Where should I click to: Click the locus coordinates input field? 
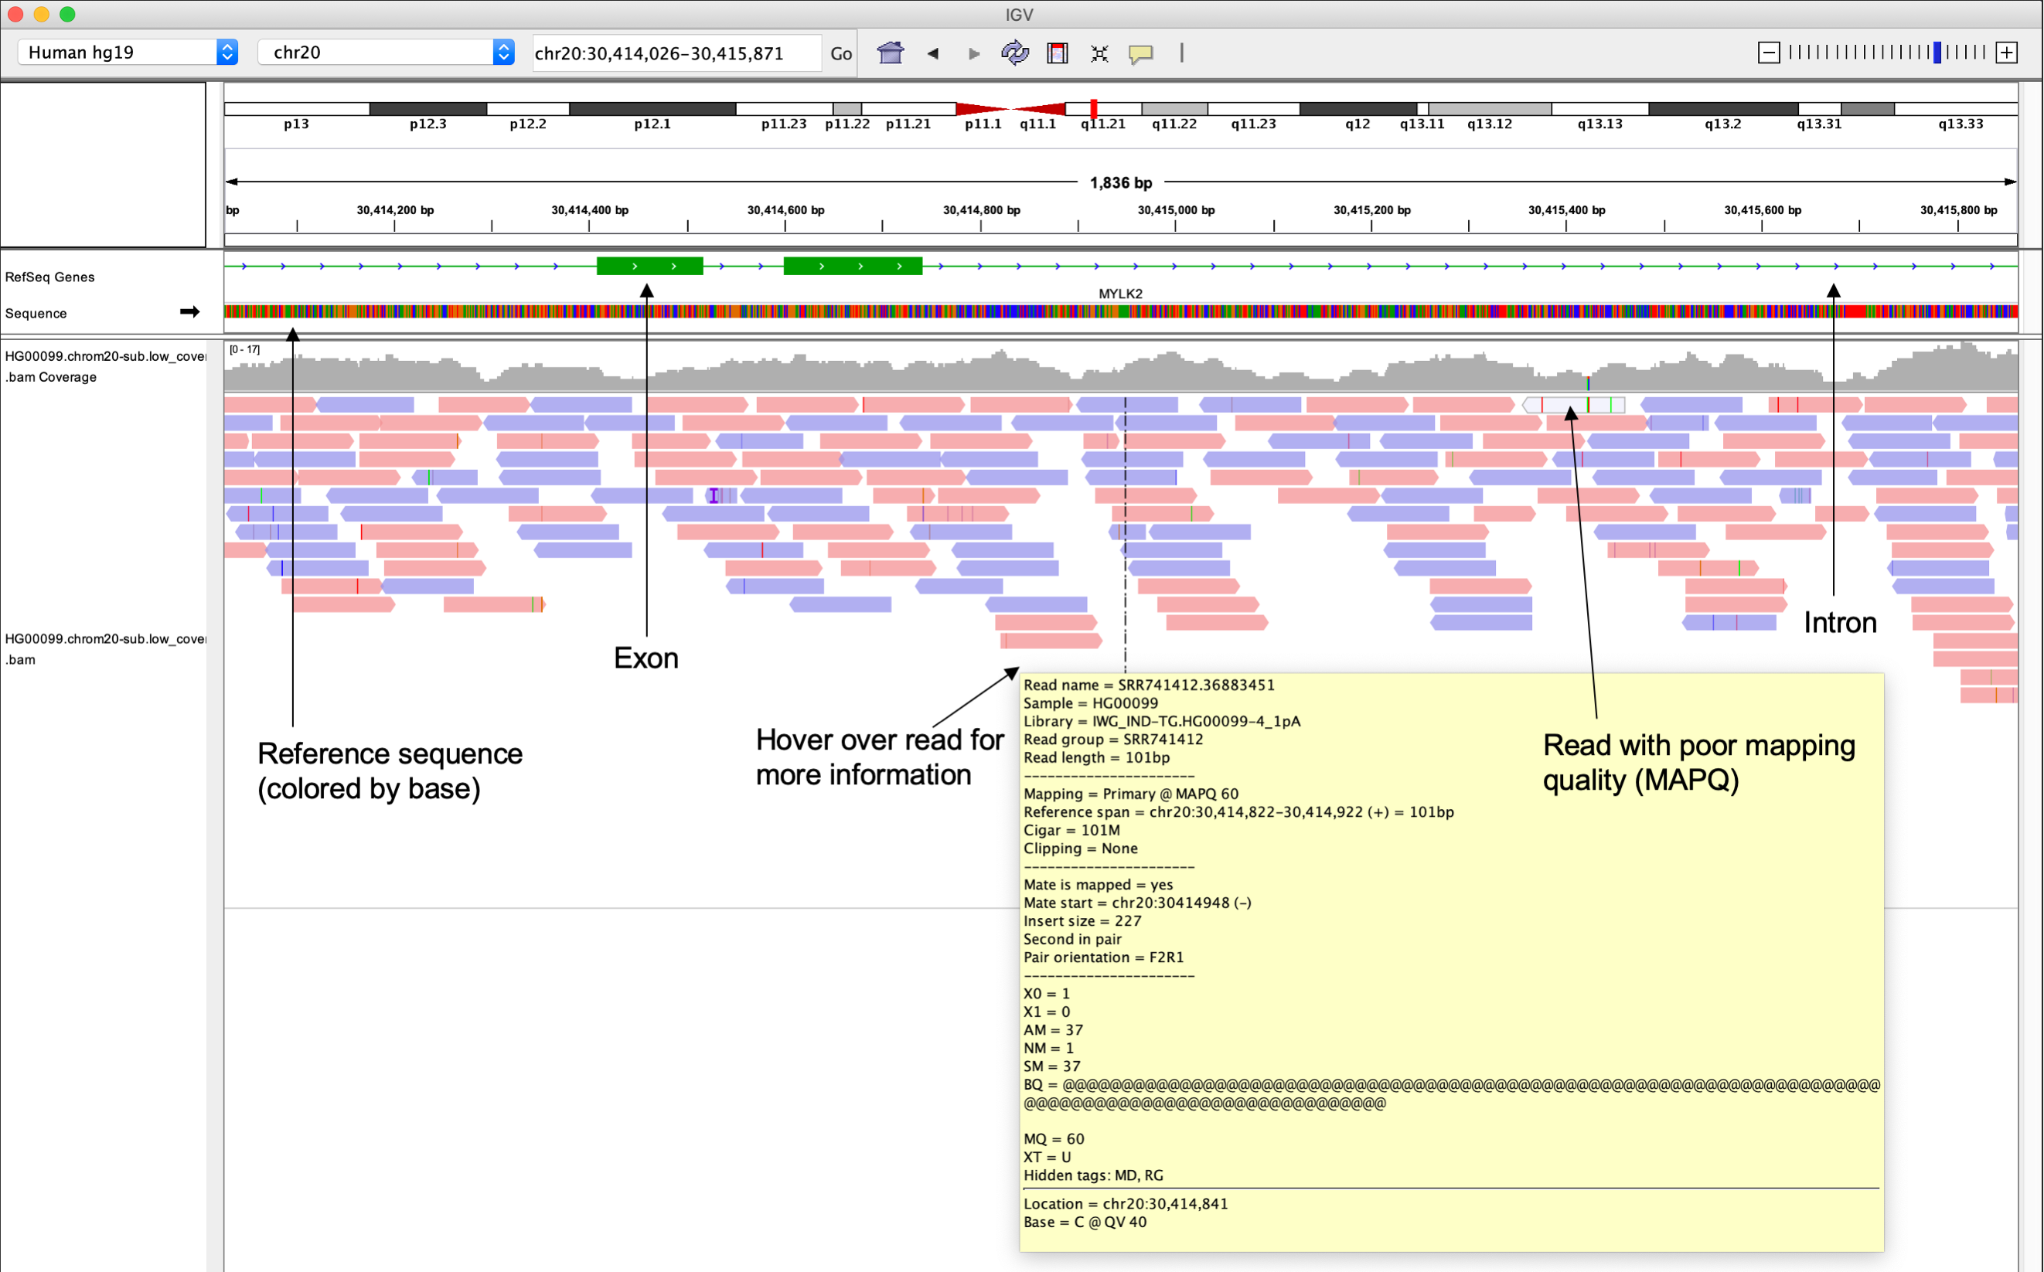click(676, 53)
